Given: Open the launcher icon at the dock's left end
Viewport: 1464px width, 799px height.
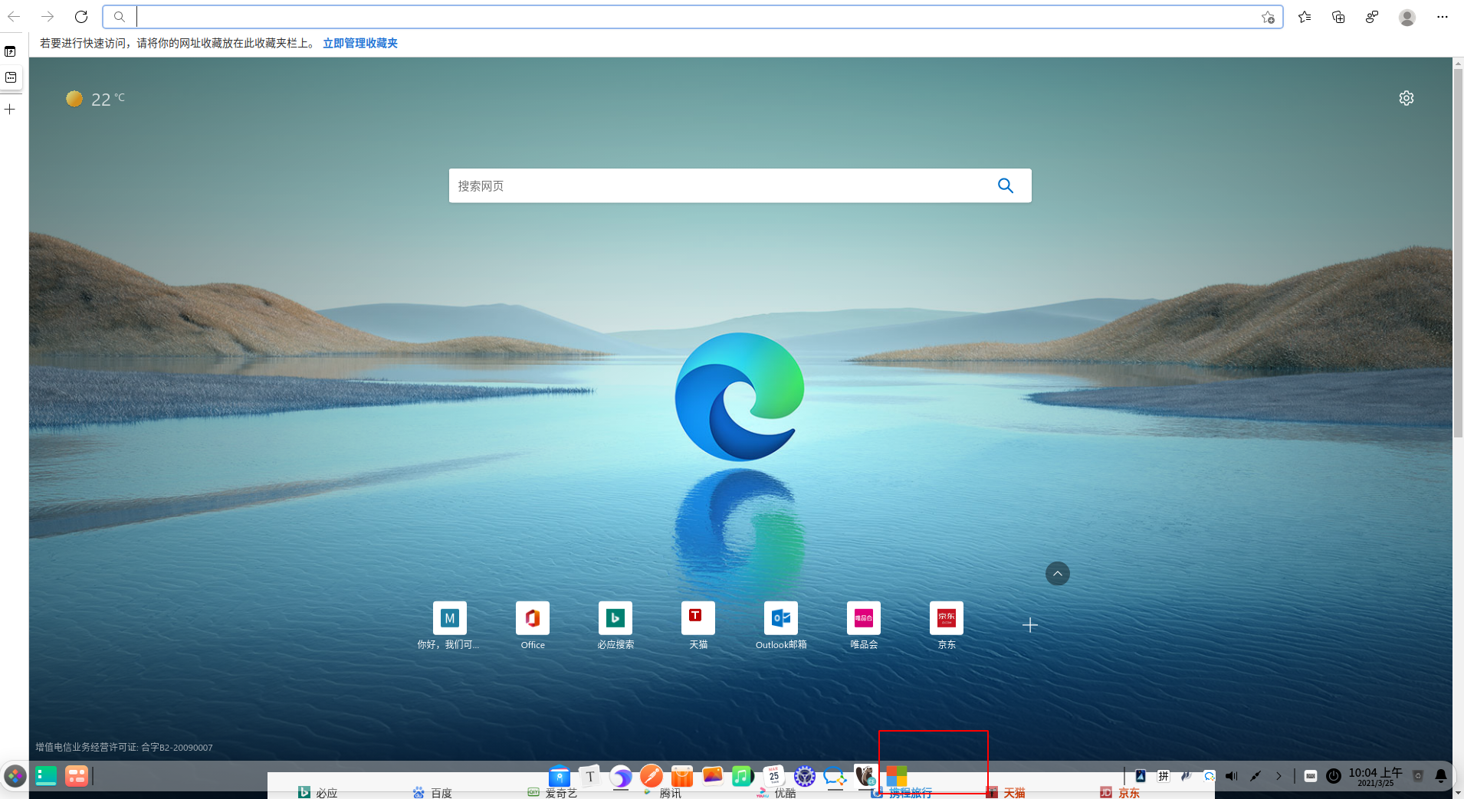Looking at the screenshot, I should click(15, 776).
